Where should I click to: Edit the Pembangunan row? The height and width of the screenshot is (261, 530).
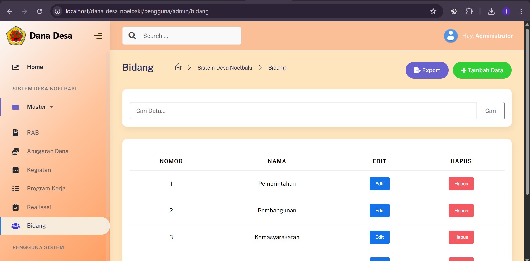(379, 211)
